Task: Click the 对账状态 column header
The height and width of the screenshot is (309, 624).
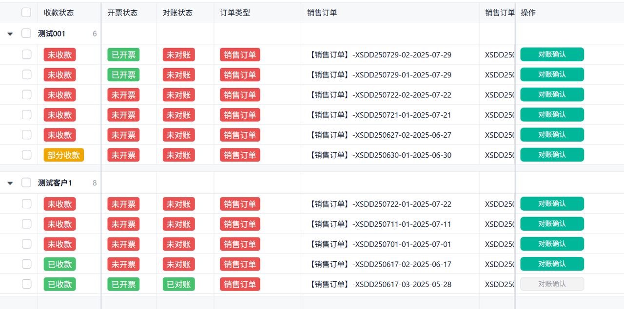Action: 177,13
